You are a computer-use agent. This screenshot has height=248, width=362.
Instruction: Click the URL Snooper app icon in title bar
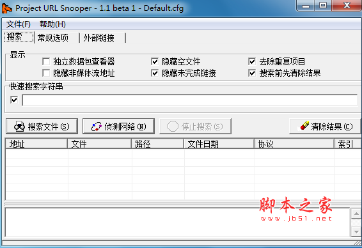pyautogui.click(x=7, y=8)
